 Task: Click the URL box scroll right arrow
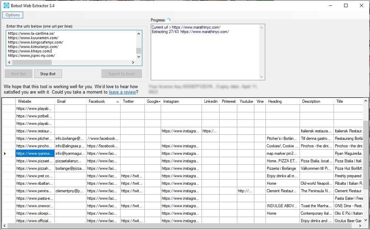point(133,63)
